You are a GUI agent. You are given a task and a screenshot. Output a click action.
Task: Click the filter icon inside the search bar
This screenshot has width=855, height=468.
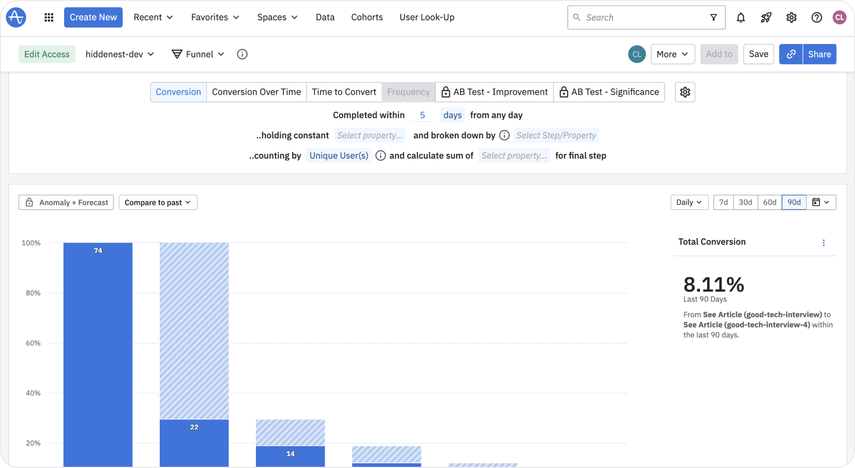[x=713, y=17]
